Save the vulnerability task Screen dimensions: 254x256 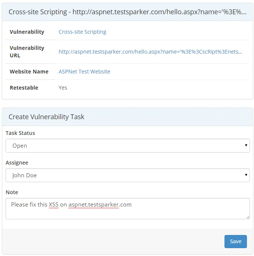[235, 241]
